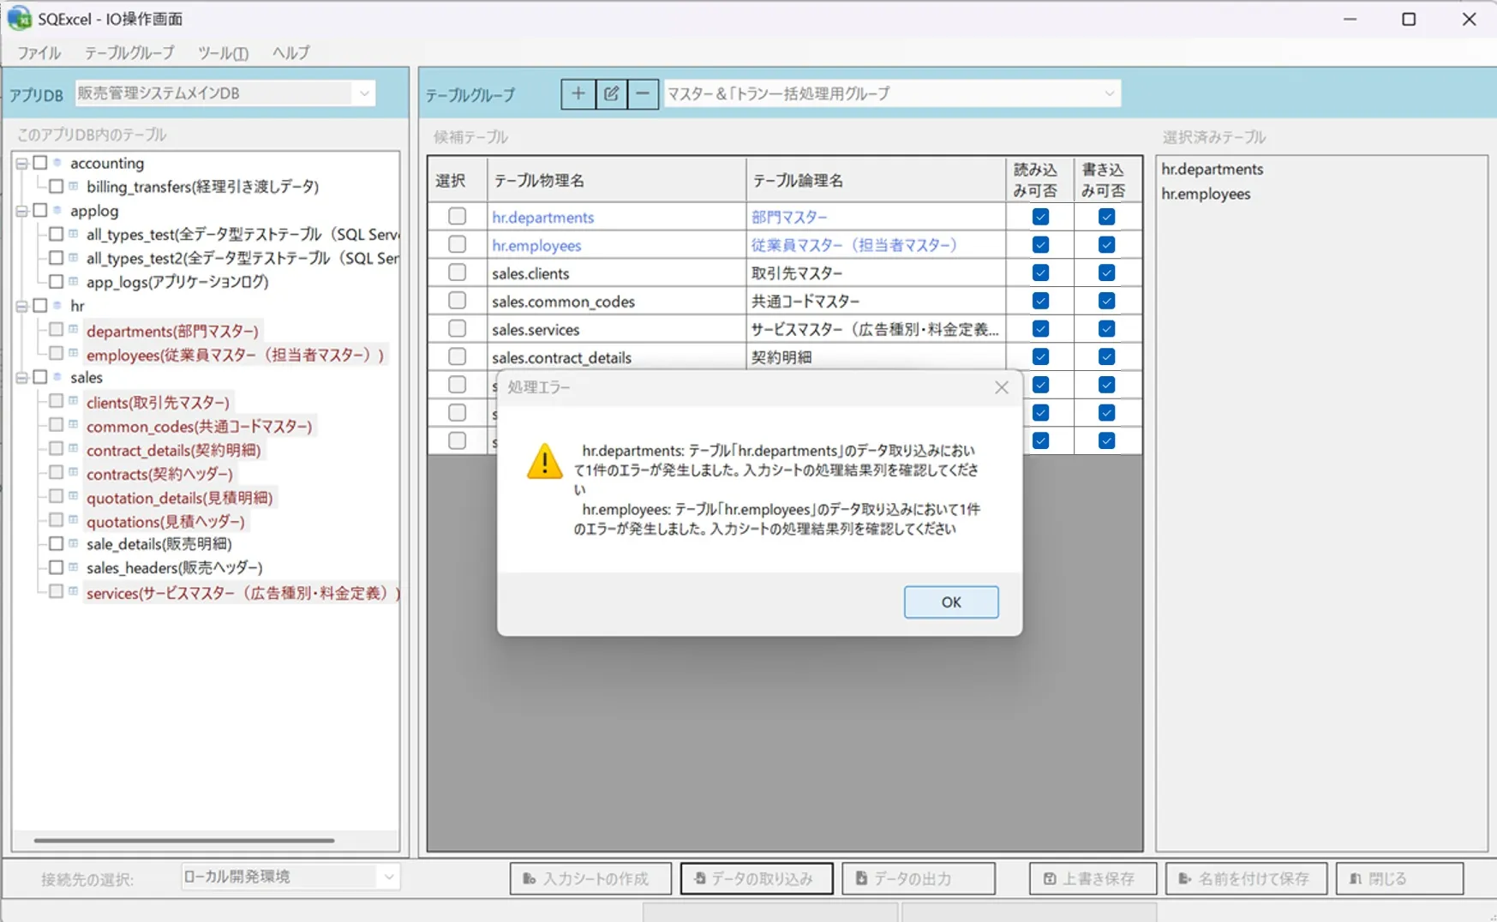Tick the select checkbox for hr.departments row
This screenshot has width=1497, height=922.
pos(458,217)
